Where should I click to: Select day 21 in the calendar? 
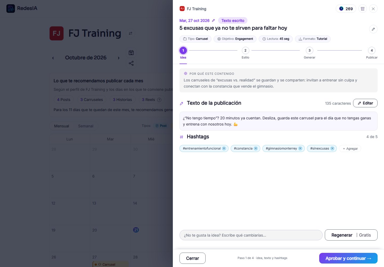click(136, 230)
